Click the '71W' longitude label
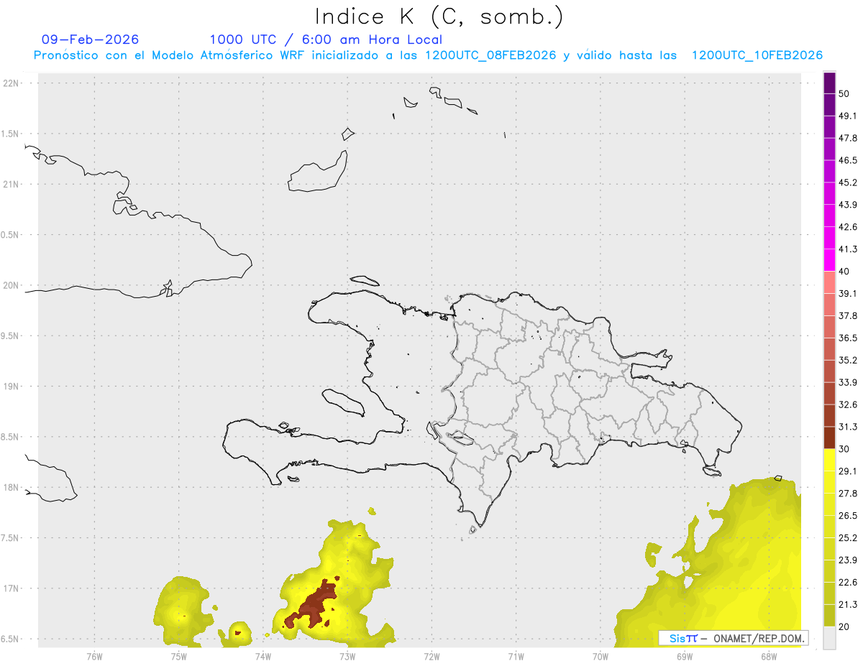The width and height of the screenshot is (863, 666). (516, 656)
